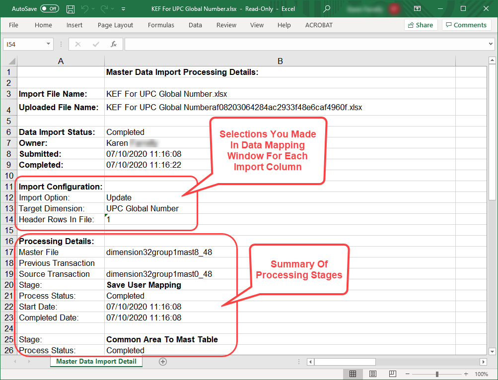This screenshot has width=498, height=380.
Task: Toggle the AutoSave switch
Action: click(x=49, y=9)
